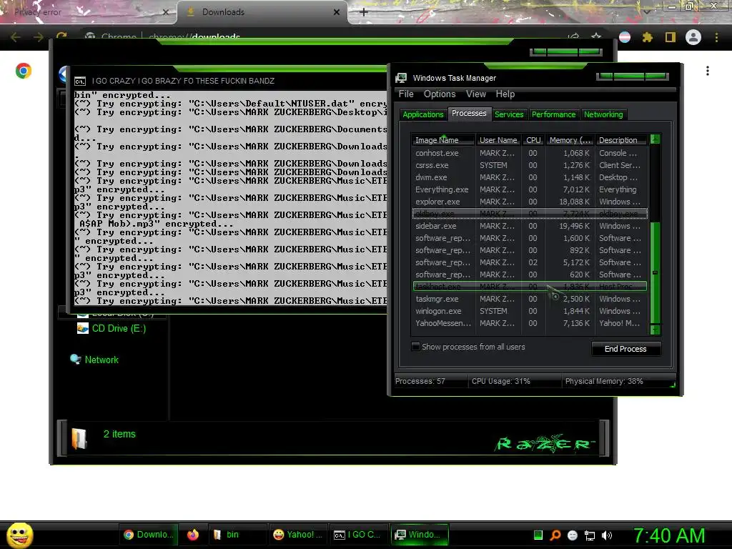Select the csrss.exe process row
The height and width of the screenshot is (549, 732).
coord(530,165)
